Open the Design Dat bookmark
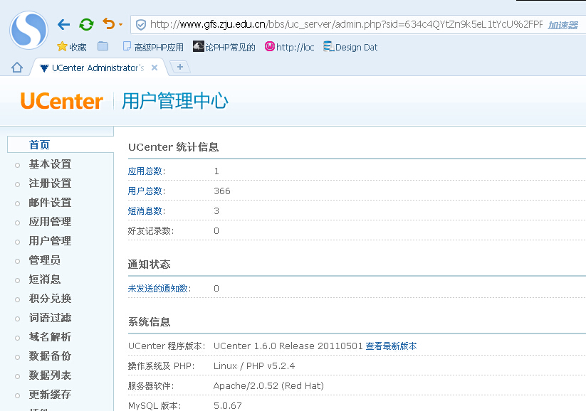Viewport: 586px width, 411px height. click(x=350, y=47)
